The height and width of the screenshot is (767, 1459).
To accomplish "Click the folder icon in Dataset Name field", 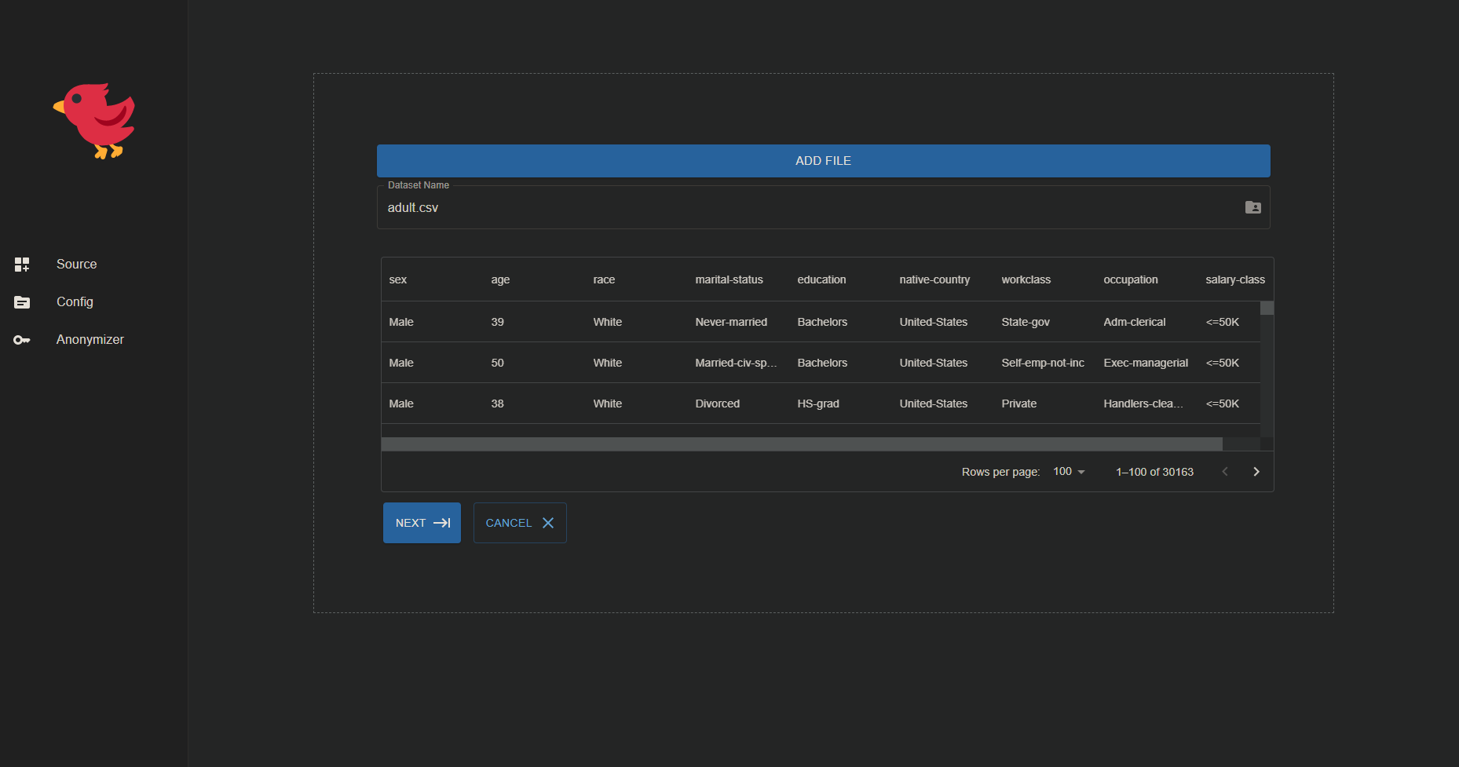I will click(1252, 207).
